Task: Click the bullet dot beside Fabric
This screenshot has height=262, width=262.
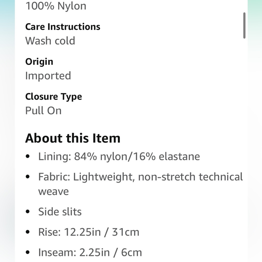Action: (28, 177)
